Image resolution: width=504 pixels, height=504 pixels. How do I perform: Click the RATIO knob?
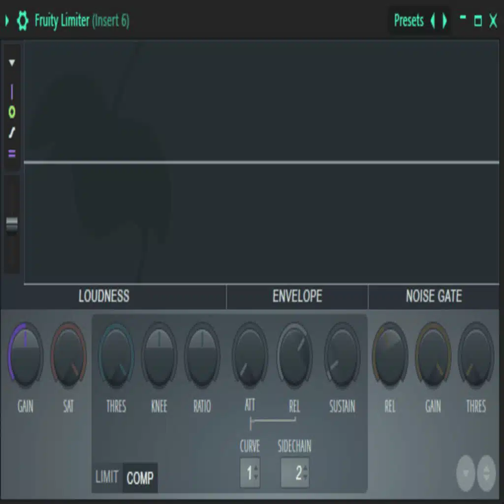202,354
